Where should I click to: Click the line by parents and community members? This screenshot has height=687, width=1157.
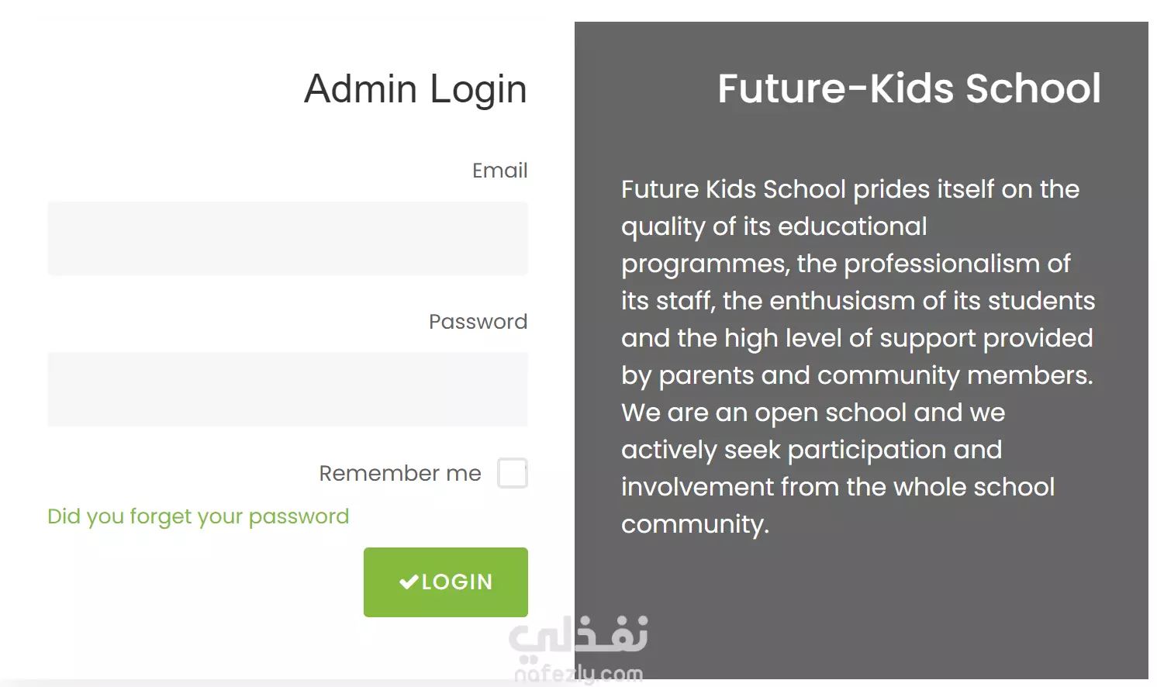pyautogui.click(x=857, y=376)
